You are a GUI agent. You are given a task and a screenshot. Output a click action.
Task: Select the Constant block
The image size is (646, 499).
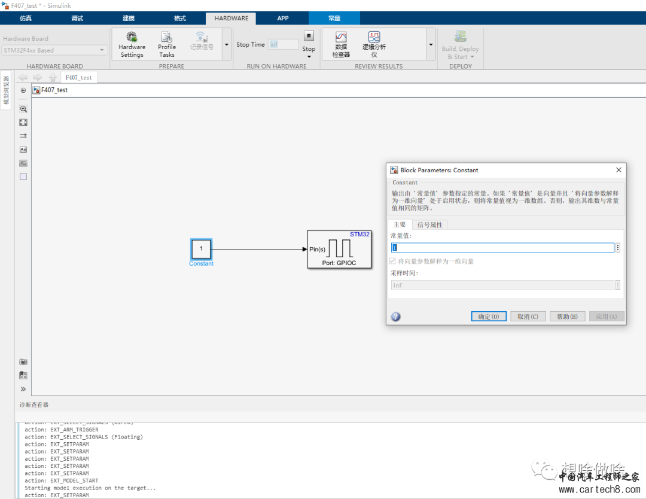[x=201, y=249]
